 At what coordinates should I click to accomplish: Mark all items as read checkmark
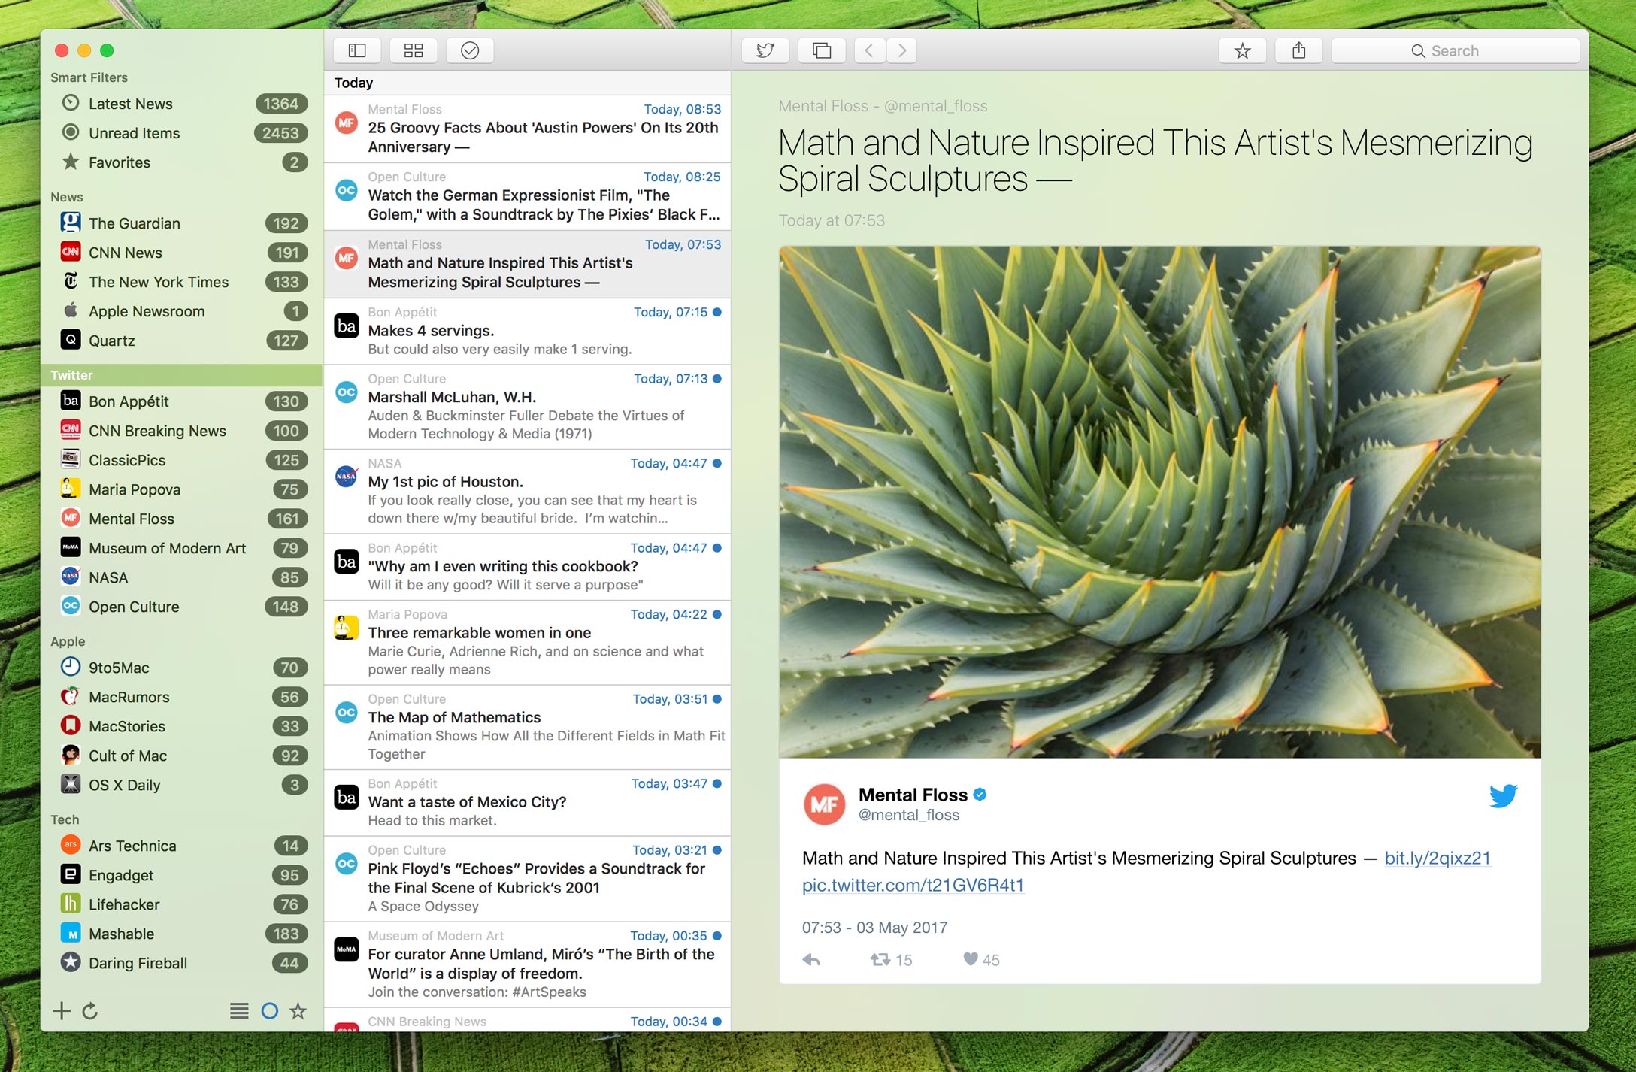(470, 50)
